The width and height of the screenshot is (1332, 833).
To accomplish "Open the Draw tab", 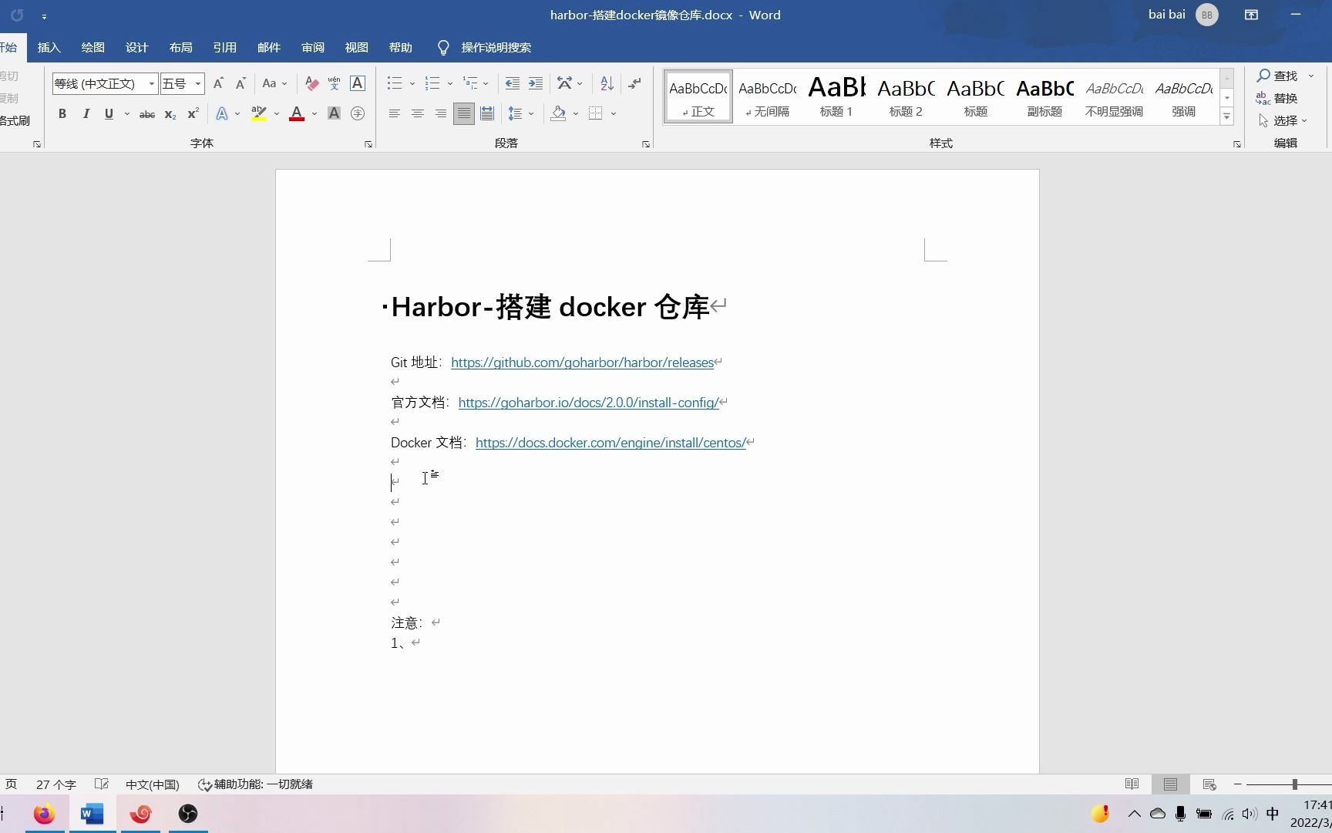I will click(92, 48).
